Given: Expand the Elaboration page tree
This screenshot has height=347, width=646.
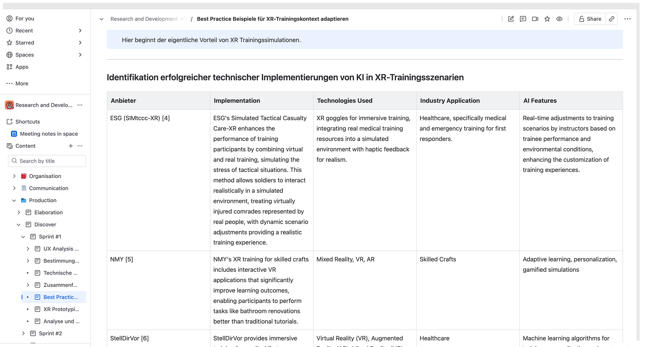Looking at the screenshot, I should coord(19,212).
